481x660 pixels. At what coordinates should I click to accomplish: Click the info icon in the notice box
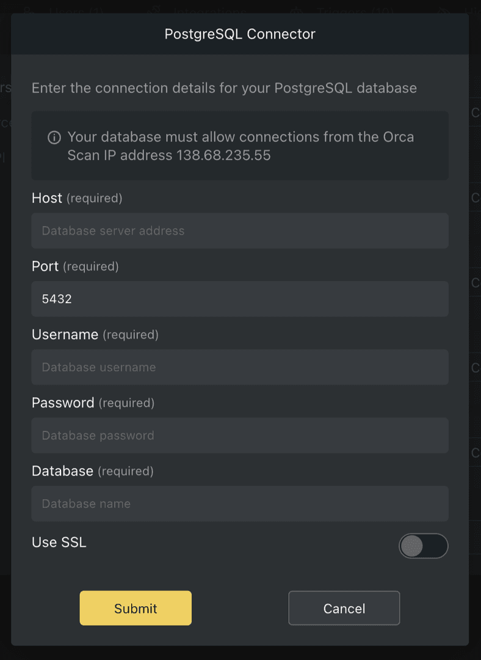[x=54, y=136]
